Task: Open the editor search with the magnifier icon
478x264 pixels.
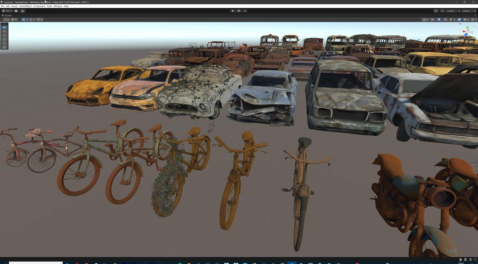Action: click(x=442, y=11)
